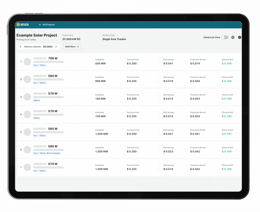Screen dimensions: 260x212
Task: Toggle the Advanced View switch
Action: coord(224,37)
